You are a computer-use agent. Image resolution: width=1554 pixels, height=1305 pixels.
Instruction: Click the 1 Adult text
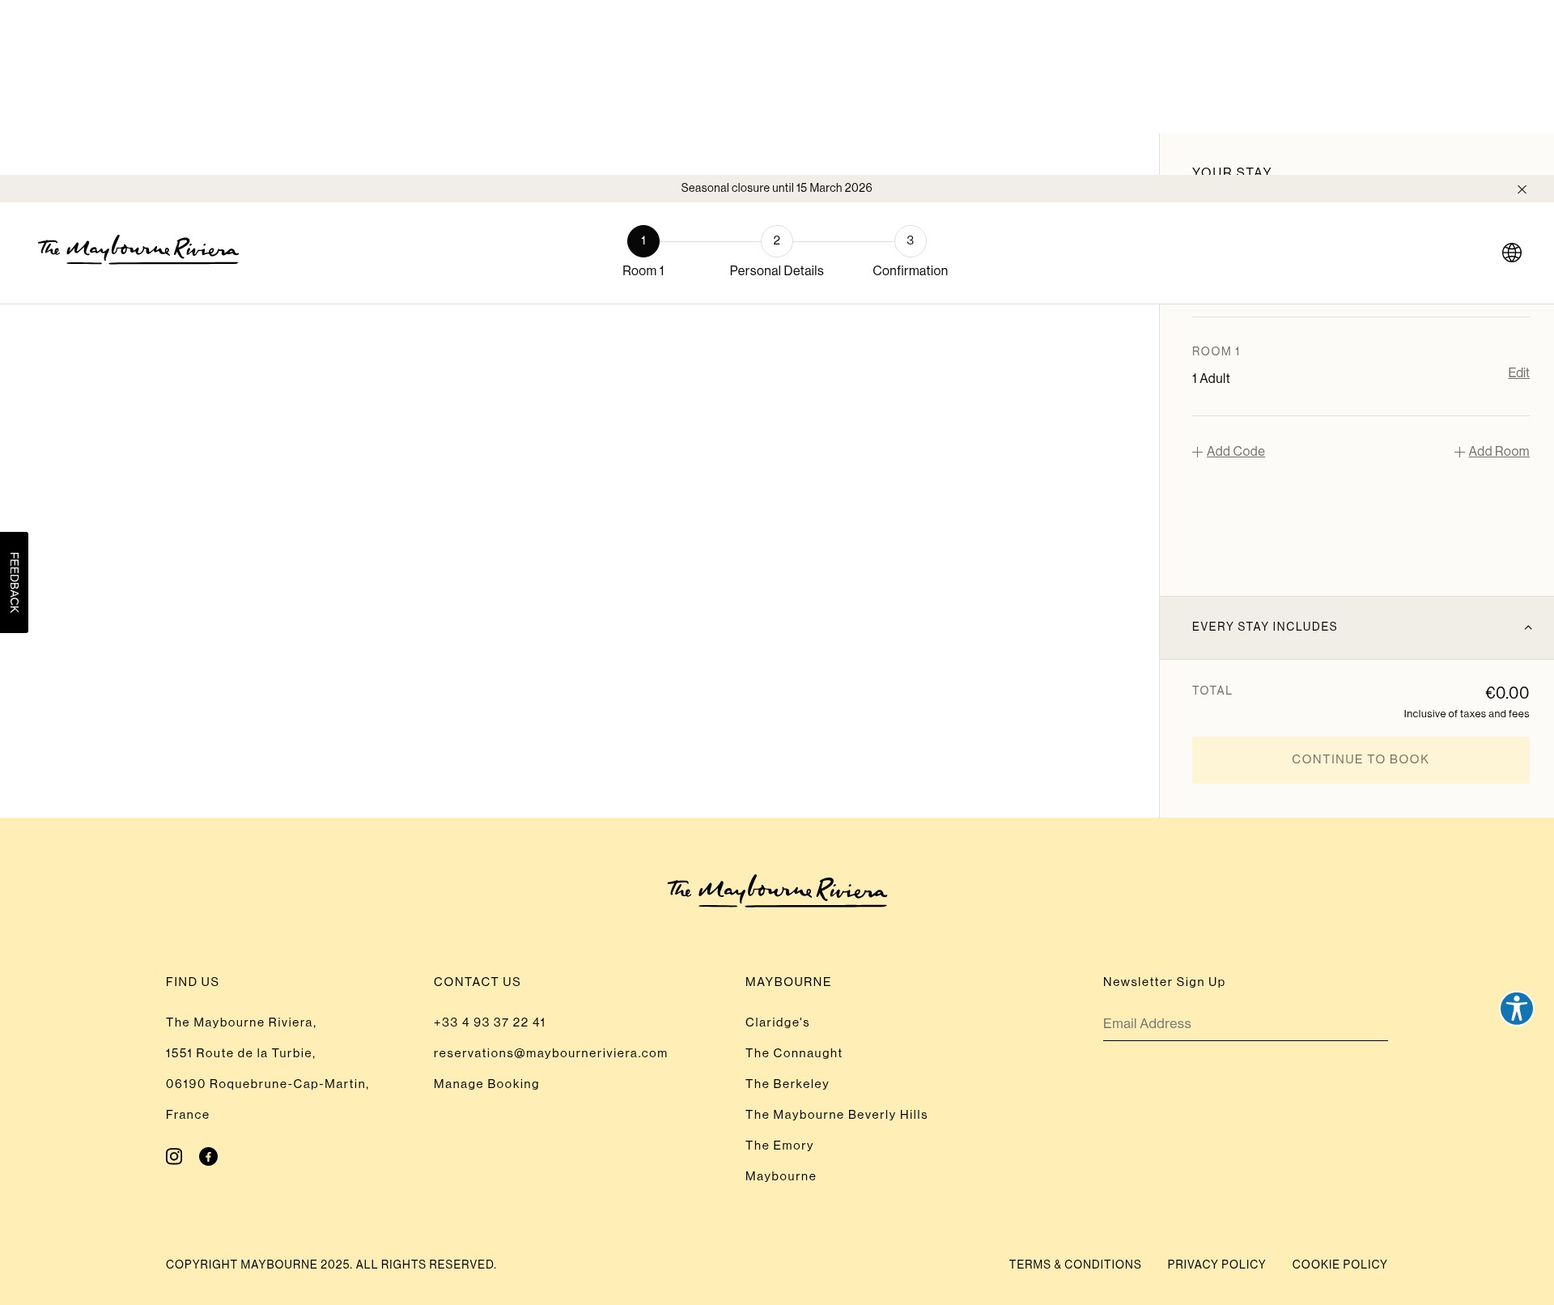pos(1211,379)
